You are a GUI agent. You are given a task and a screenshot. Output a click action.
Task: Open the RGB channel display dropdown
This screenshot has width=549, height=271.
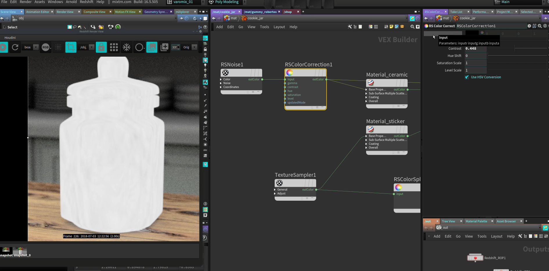pos(46,47)
